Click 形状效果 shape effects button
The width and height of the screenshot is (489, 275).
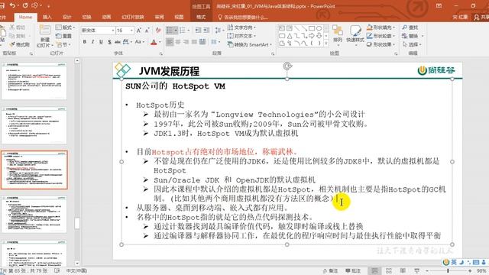381,44
